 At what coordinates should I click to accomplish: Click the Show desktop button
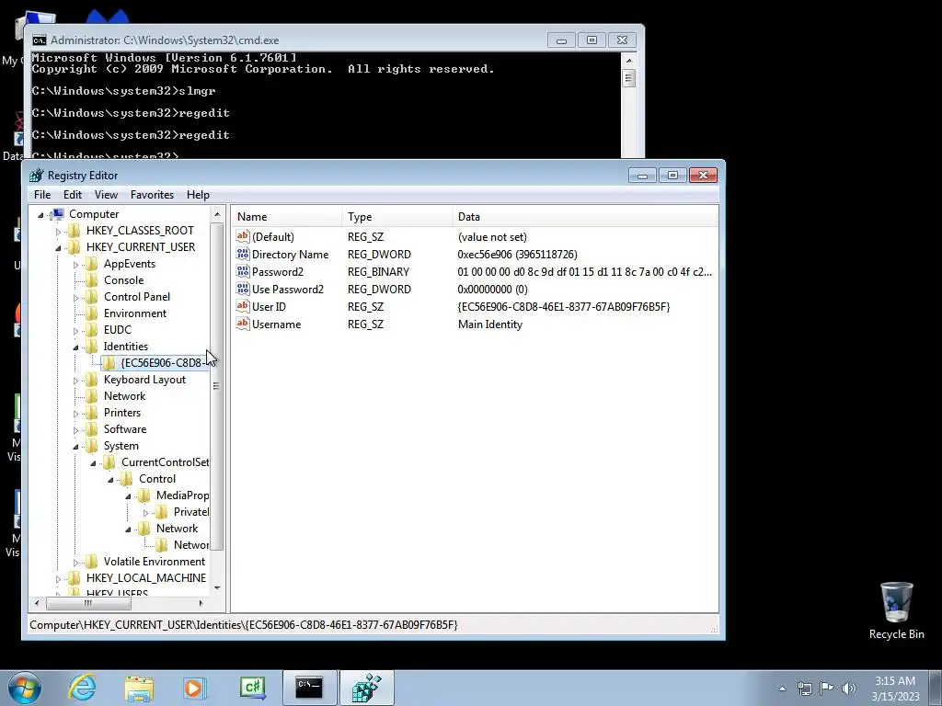pos(936,688)
